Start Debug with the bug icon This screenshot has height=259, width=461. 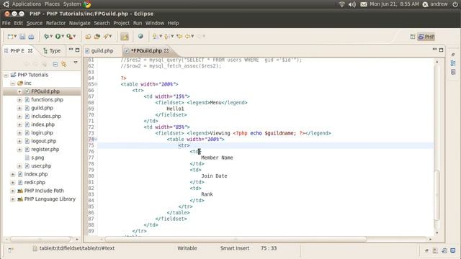pos(46,37)
